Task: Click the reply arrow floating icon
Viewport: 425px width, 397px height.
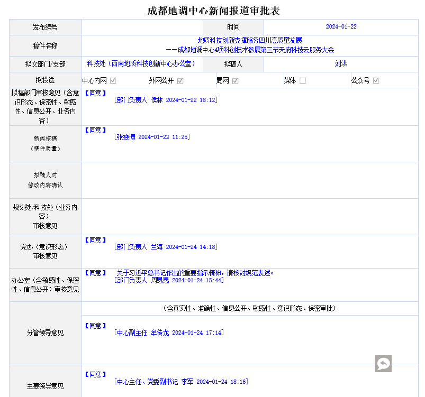Action: pyautogui.click(x=383, y=364)
